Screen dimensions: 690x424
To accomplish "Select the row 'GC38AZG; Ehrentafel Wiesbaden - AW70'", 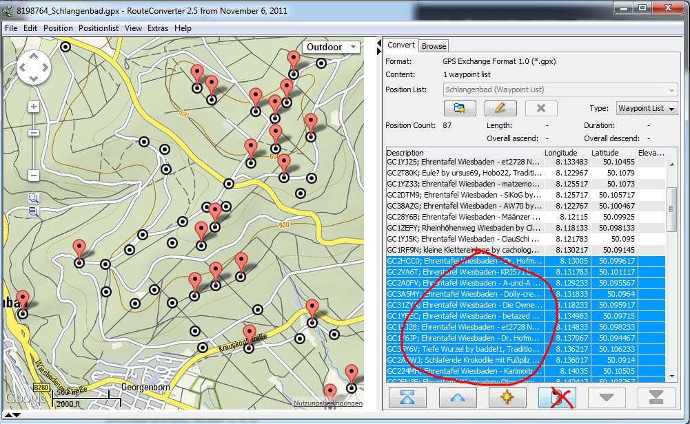I will tap(526, 206).
